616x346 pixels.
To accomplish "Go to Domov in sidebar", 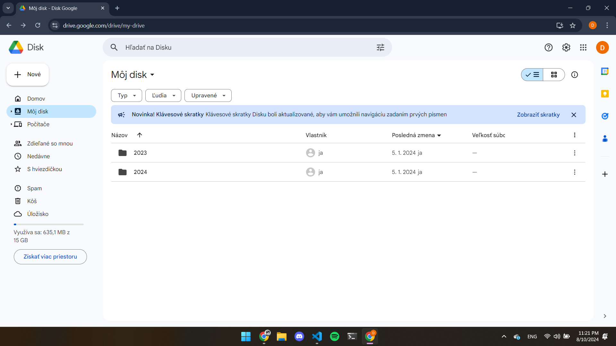I will point(51,99).
